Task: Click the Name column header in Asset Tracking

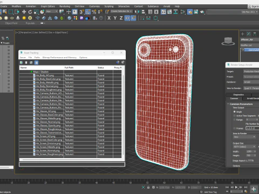Action: 42,67
